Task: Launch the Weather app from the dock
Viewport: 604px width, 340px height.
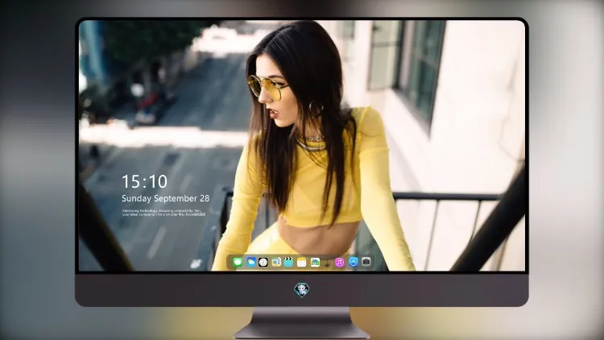Action: [250, 262]
